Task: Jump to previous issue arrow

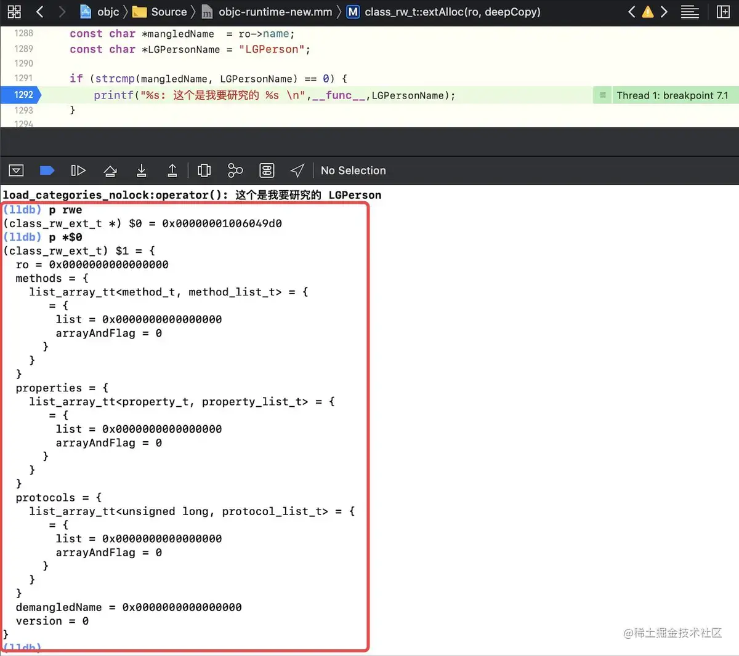Action: 632,12
